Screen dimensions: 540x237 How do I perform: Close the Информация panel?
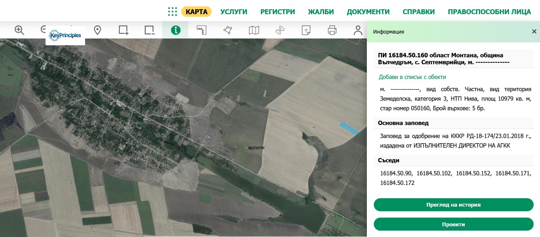(x=534, y=31)
